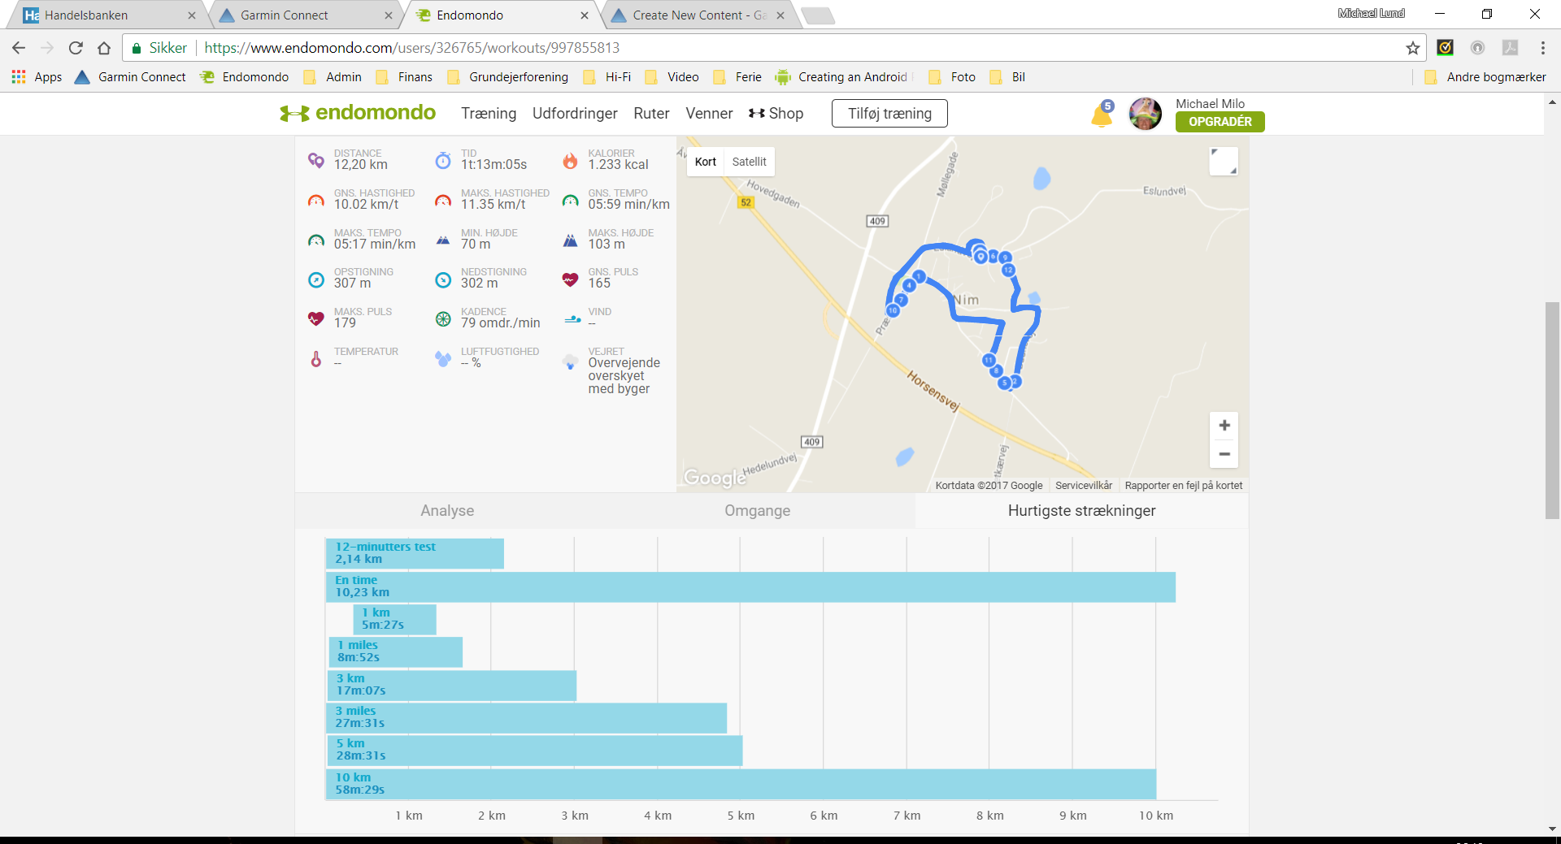Click the map fullscreen expand icon

coord(1224,161)
